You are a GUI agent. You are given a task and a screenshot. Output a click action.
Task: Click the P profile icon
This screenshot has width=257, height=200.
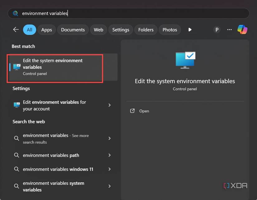(217, 30)
